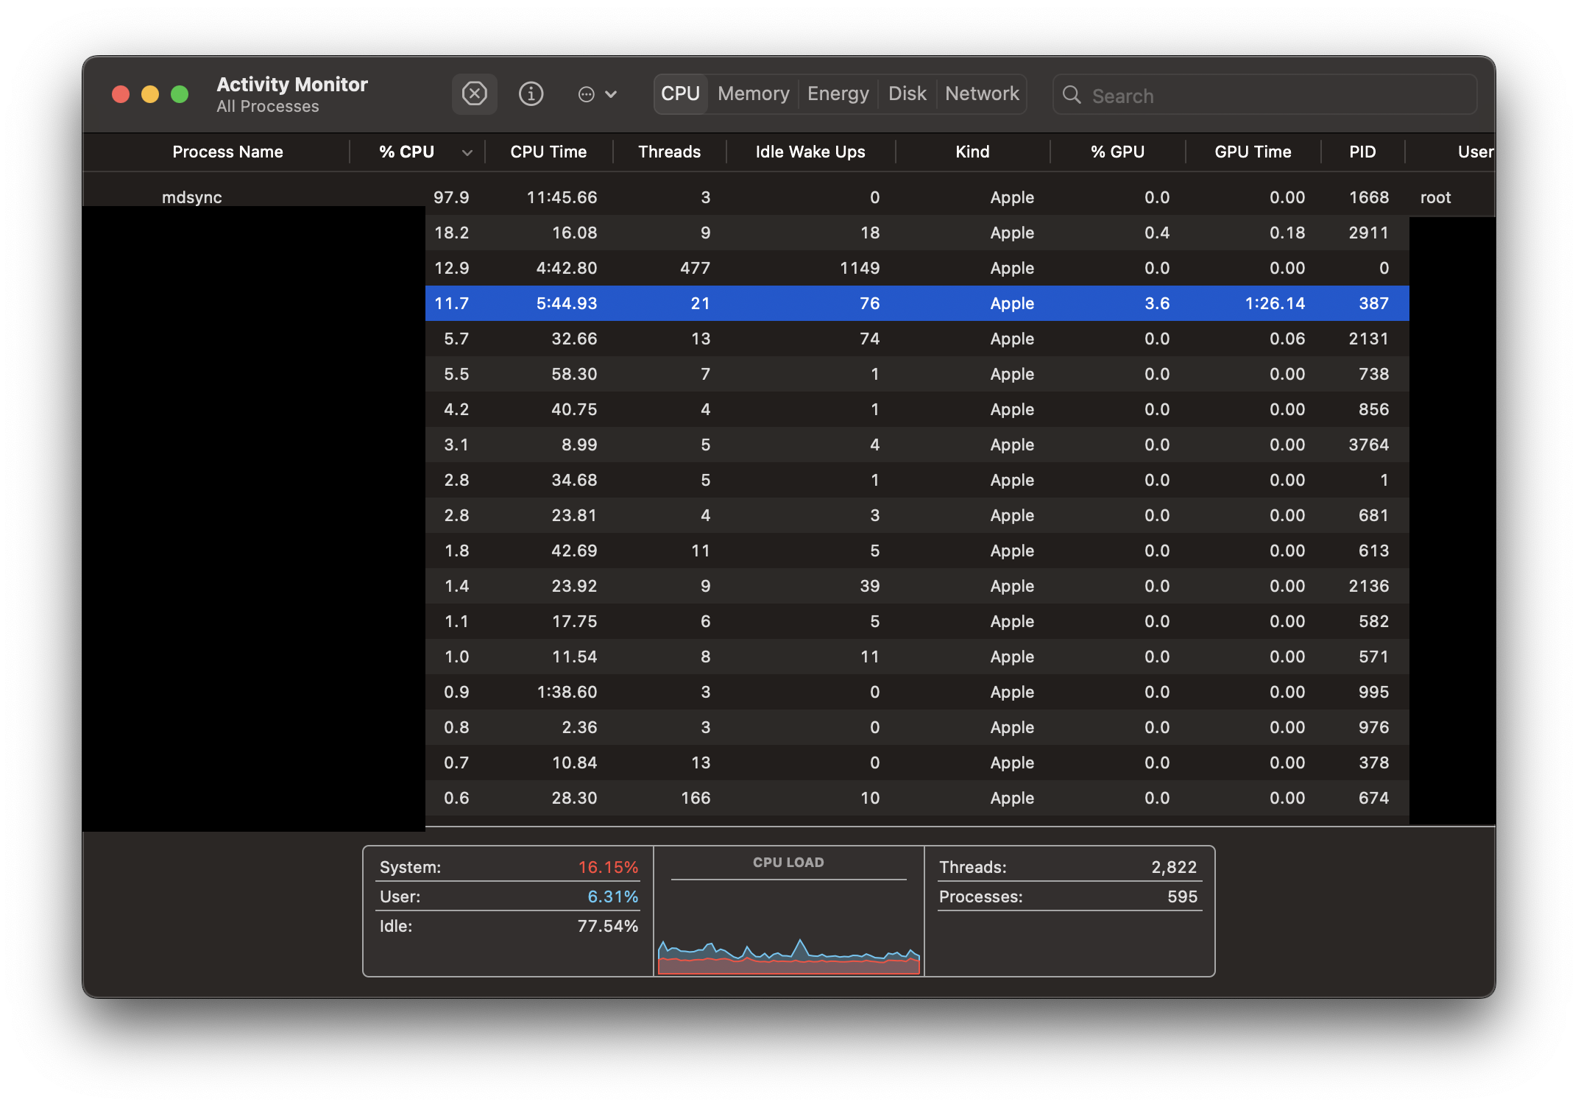Sort by the Process Name column header

(227, 152)
